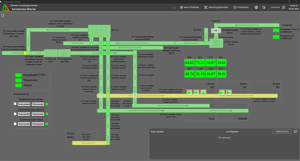
Task: Tick the Транспортеры щепы checkbox
Action: click(x=15, y=104)
